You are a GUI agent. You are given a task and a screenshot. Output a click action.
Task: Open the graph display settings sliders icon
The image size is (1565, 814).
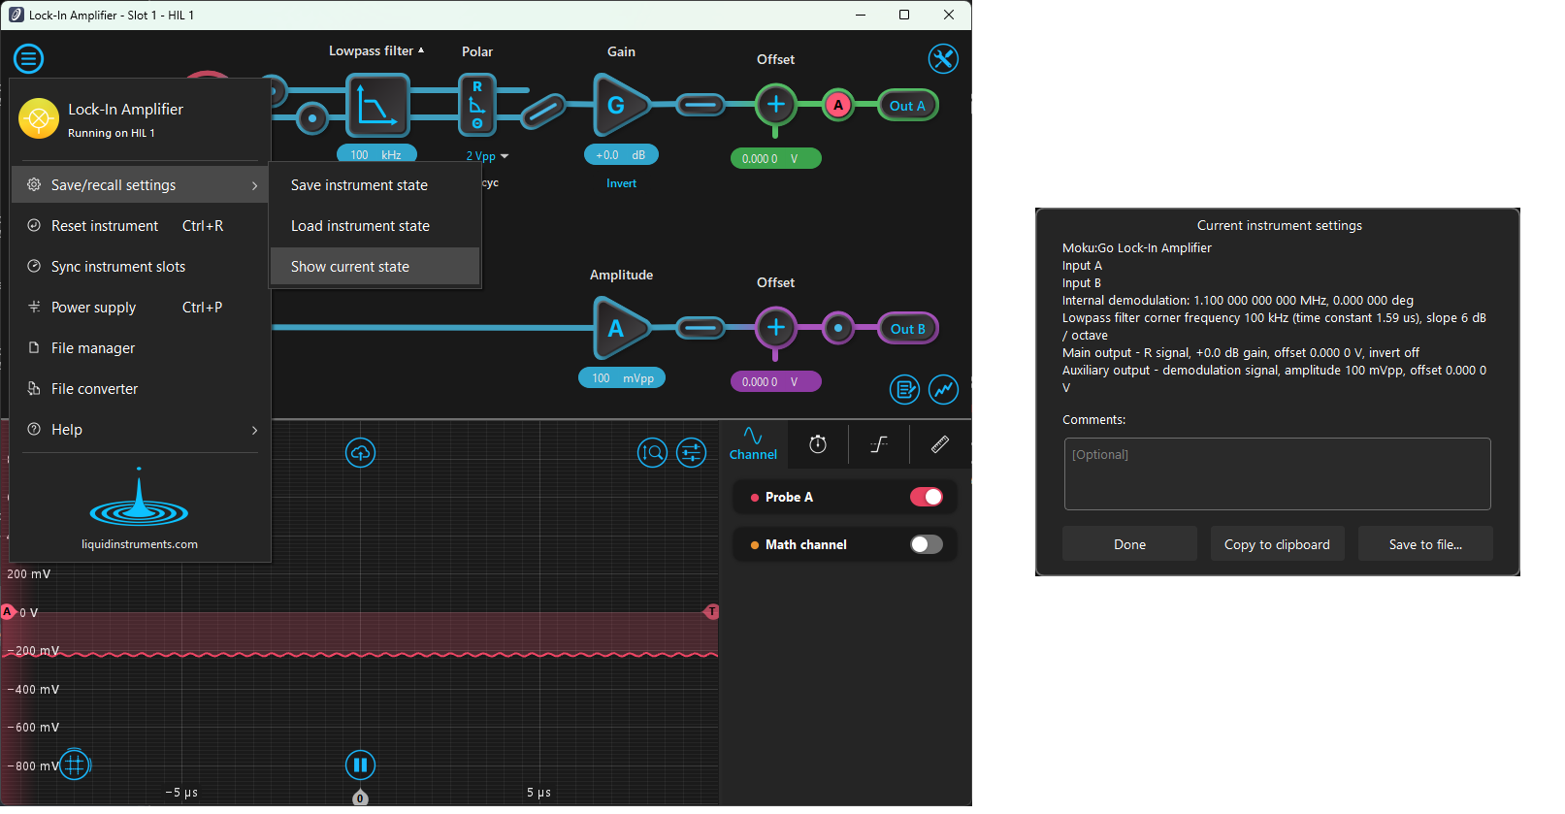point(692,453)
